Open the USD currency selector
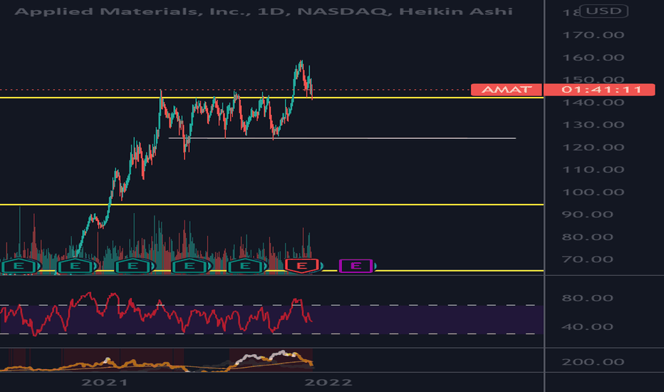Screen dimensions: 664x392 [603, 11]
